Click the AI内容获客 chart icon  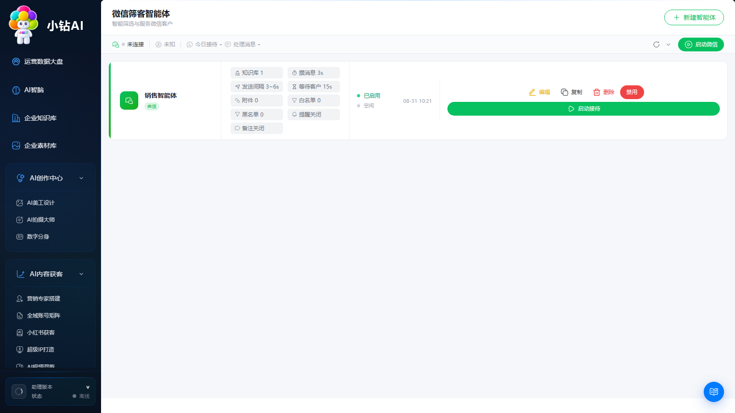(21, 274)
